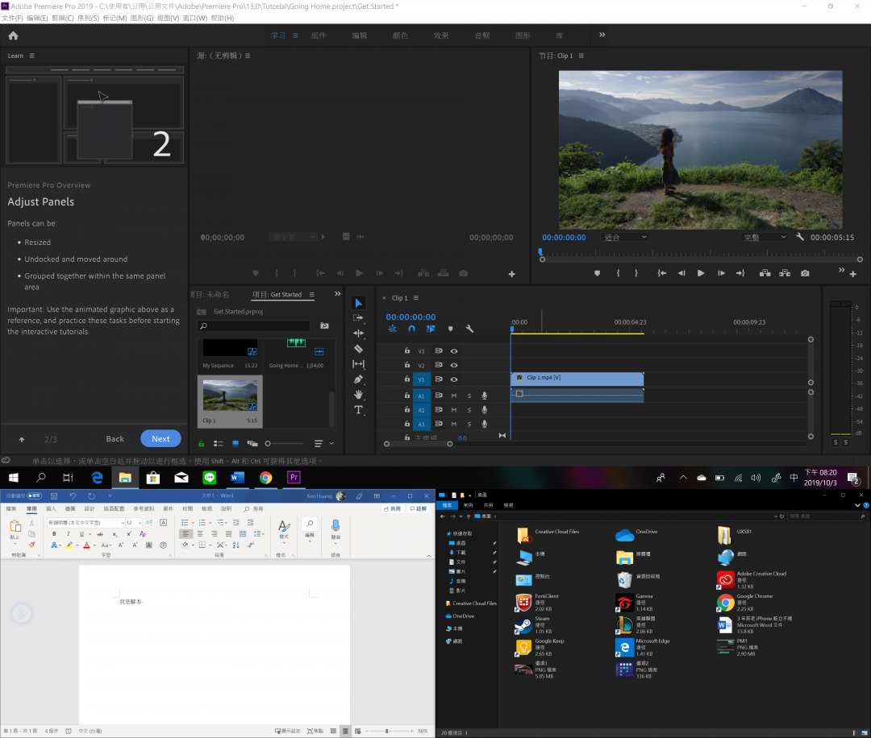The width and height of the screenshot is (871, 738).
Task: Toggle lock on video track V3
Action: coord(407,351)
